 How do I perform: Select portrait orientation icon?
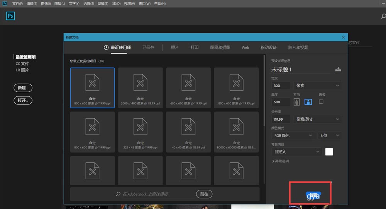click(296, 102)
